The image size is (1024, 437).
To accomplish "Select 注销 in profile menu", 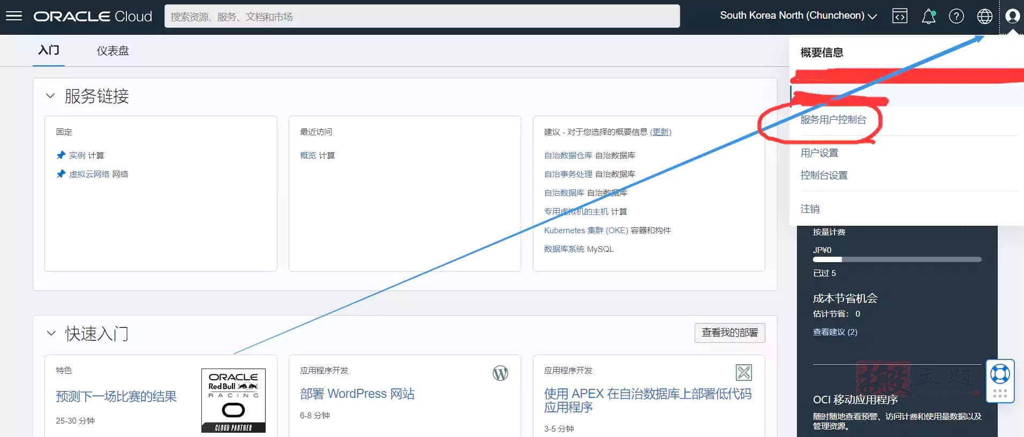I will coord(810,209).
